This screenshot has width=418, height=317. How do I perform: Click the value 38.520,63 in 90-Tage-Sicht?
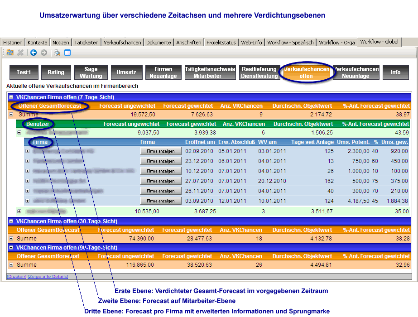(x=199, y=265)
